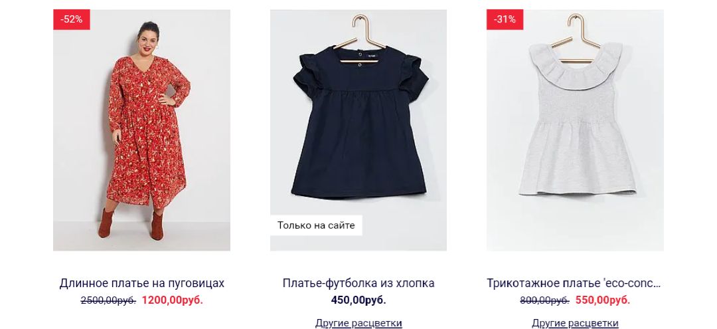This screenshot has height=329, width=717.
Task: View the grey knitted dress photo
Action: click(575, 130)
